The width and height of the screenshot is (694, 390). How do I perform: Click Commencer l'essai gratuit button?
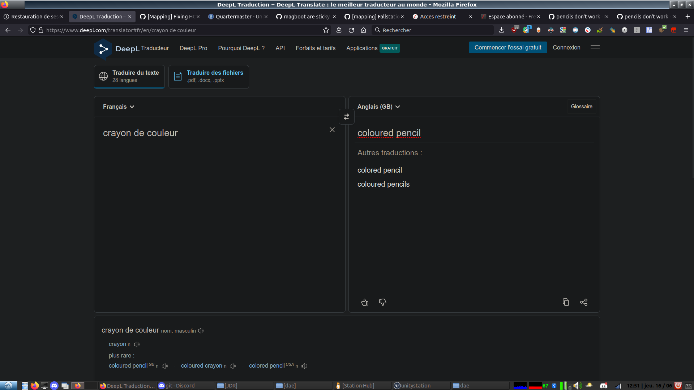[x=507, y=48]
